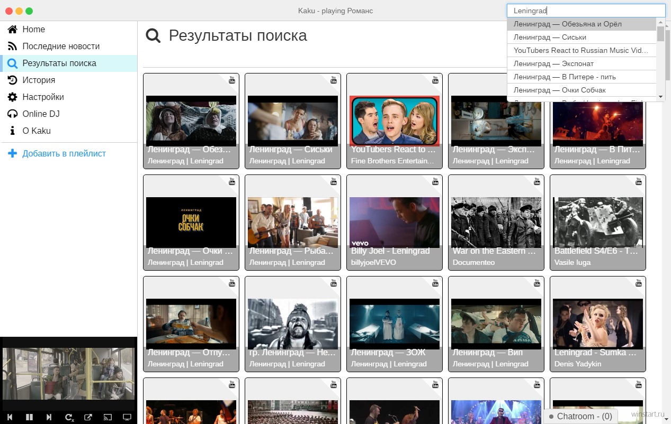Click billyjoelVEVO channel name
This screenshot has width=671, height=424.
(x=373, y=263)
